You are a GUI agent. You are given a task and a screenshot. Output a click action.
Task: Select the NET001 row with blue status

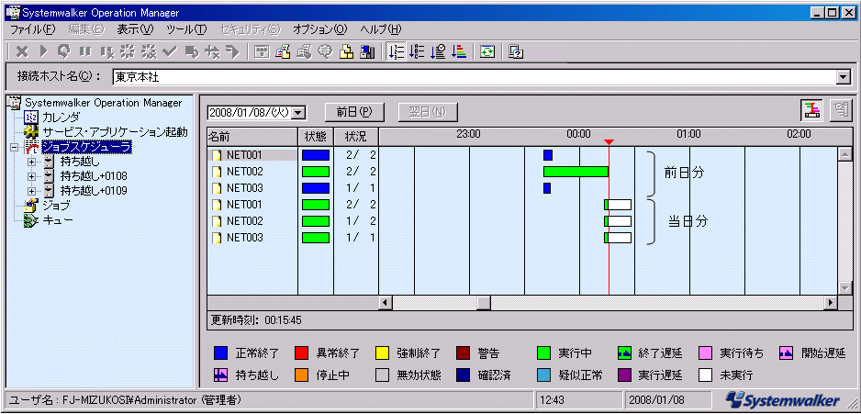[x=293, y=155]
